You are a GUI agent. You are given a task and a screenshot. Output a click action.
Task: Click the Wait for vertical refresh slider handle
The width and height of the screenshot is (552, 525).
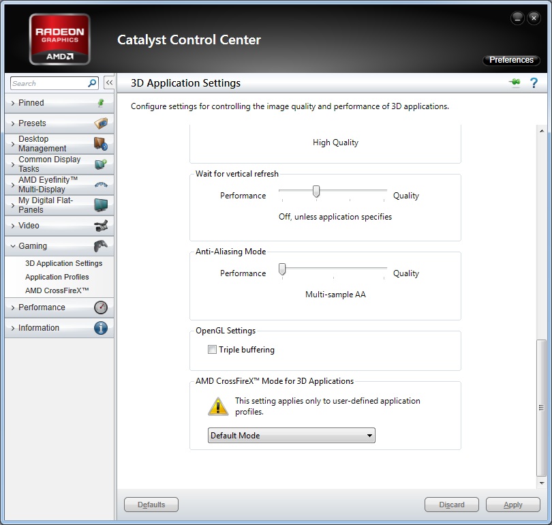tap(316, 191)
